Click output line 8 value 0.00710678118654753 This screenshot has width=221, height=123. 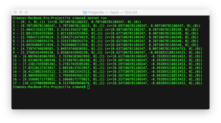pos(167,49)
